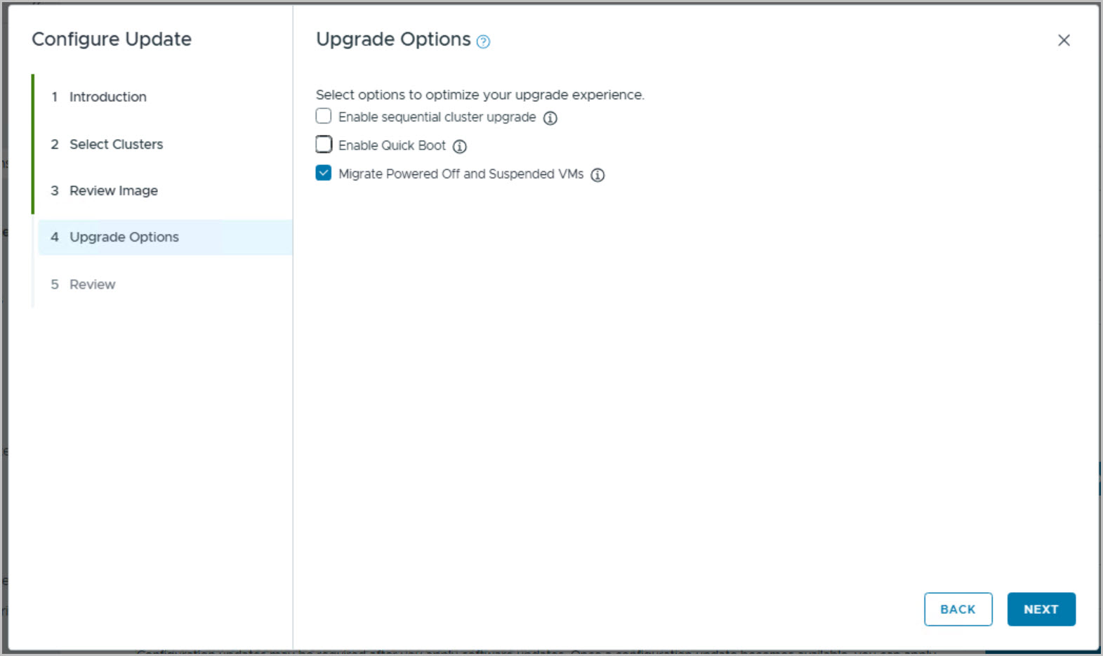The image size is (1103, 656).
Task: Close the Configure Update dialog
Action: (x=1064, y=41)
